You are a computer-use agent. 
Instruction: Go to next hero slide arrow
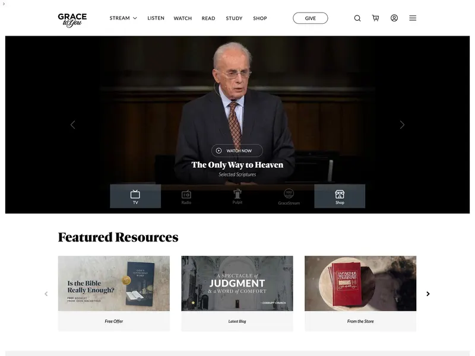(x=402, y=125)
